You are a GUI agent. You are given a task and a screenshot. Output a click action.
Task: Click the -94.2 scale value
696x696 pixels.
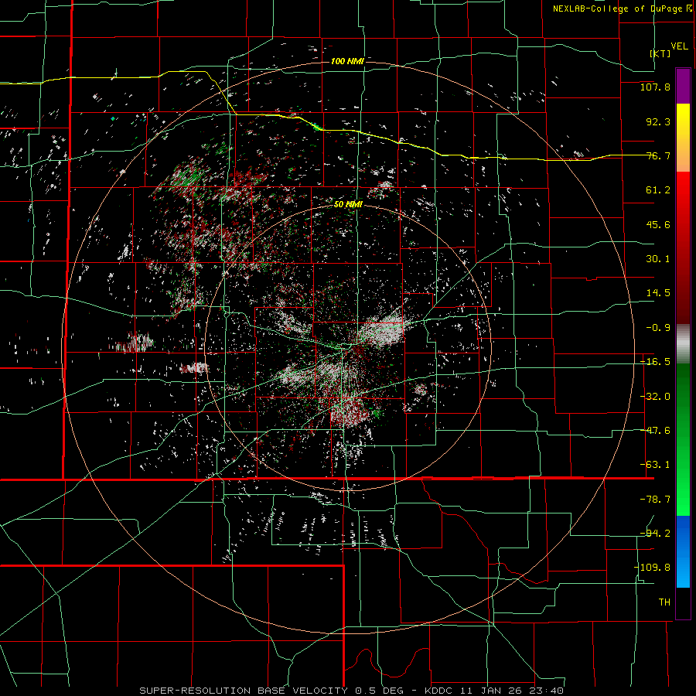[655, 534]
